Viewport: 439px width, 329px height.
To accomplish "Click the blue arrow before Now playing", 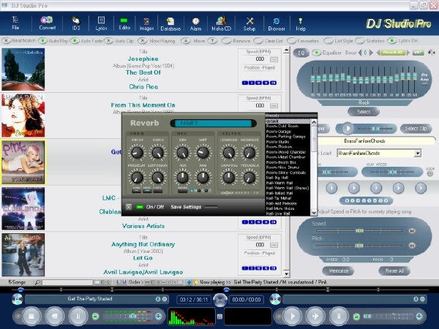I will pos(189,282).
